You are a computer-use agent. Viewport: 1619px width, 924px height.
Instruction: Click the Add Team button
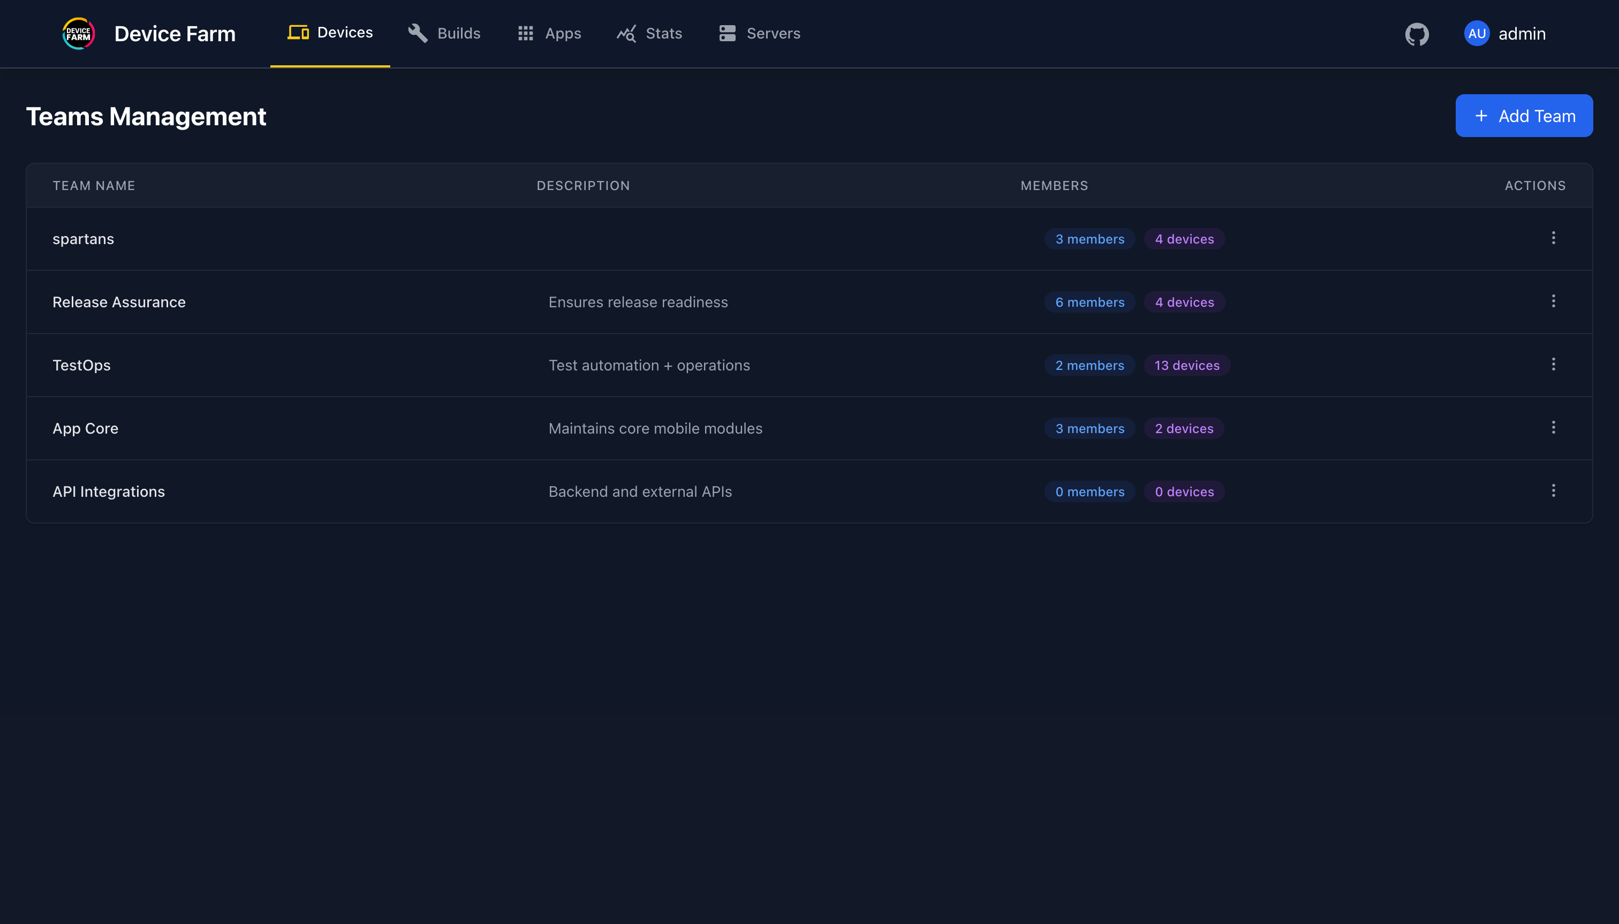click(x=1523, y=116)
